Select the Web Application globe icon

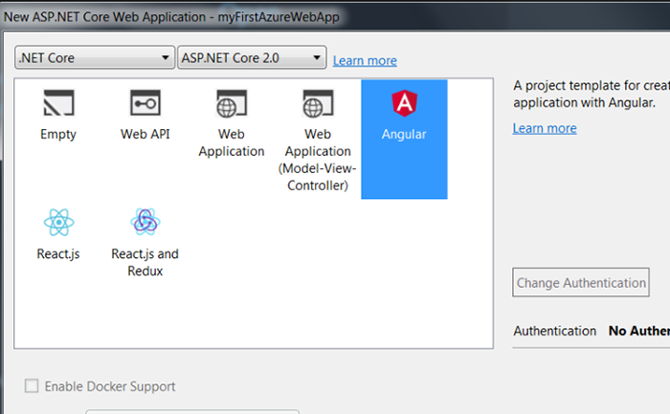click(x=231, y=103)
